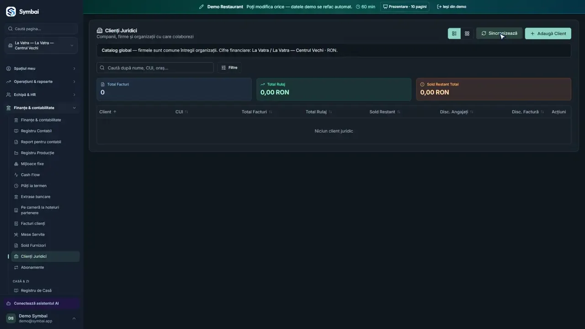
Task: Click the Extrase bancare bank icon
Action: (16, 197)
